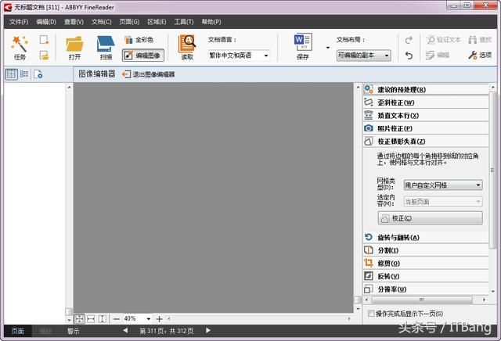
Task: Expand 分辨率(U) resolution section
Action: (x=426, y=289)
